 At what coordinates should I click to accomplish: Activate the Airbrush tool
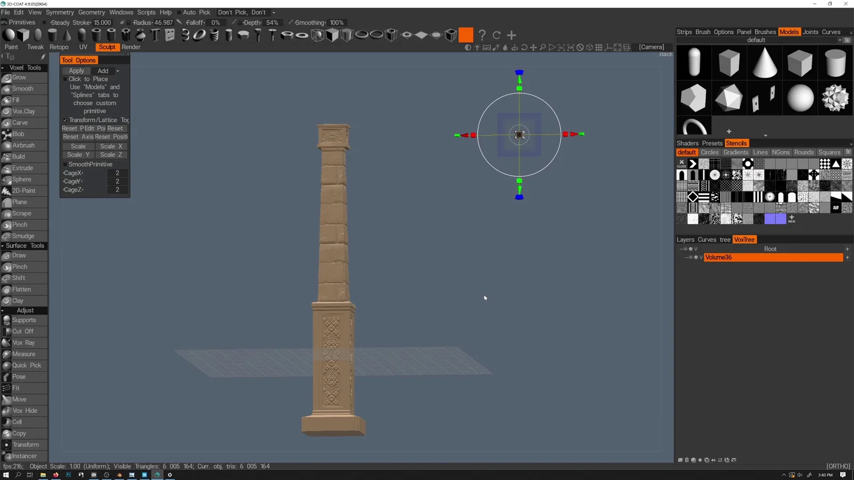(x=22, y=145)
